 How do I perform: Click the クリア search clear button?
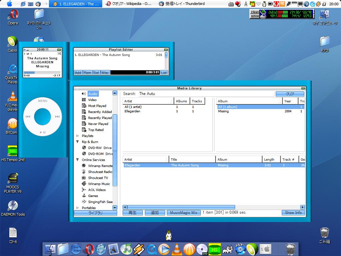tap(290, 94)
